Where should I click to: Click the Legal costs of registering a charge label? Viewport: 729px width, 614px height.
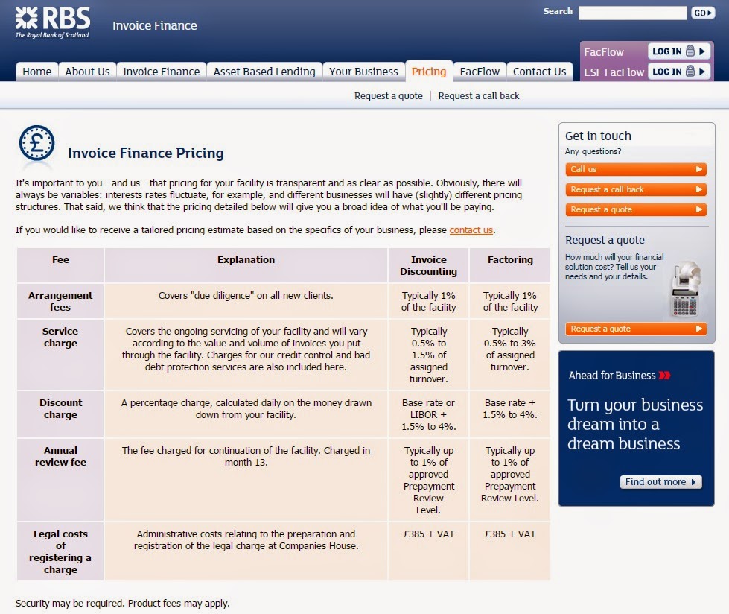(60, 551)
